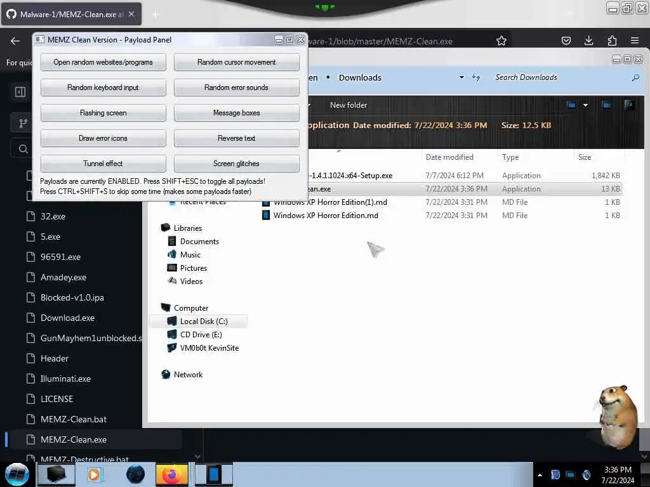This screenshot has height=487, width=650.
Task: Open Firefox from the taskbar
Action: pyautogui.click(x=171, y=474)
